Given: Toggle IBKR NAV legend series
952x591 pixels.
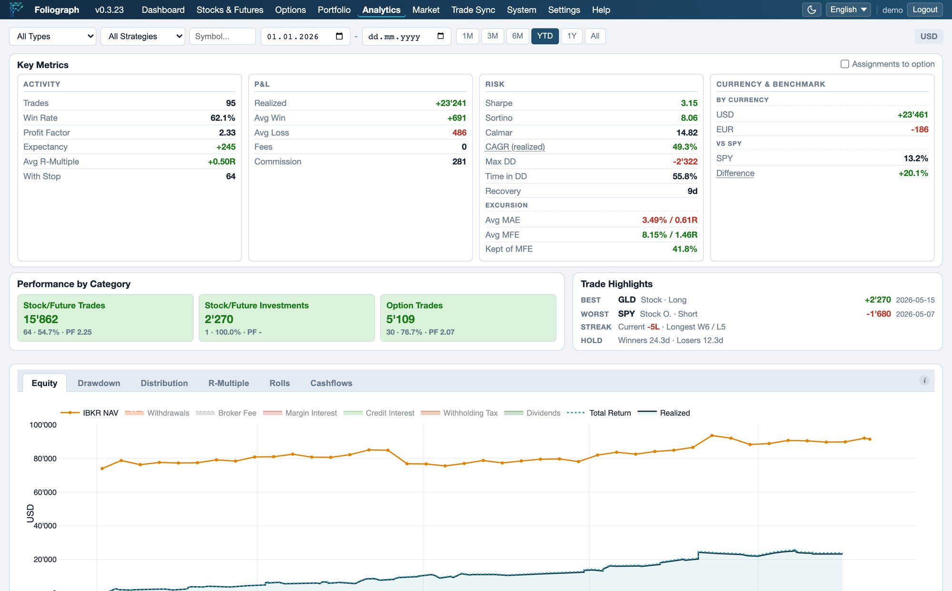Looking at the screenshot, I should (89, 413).
